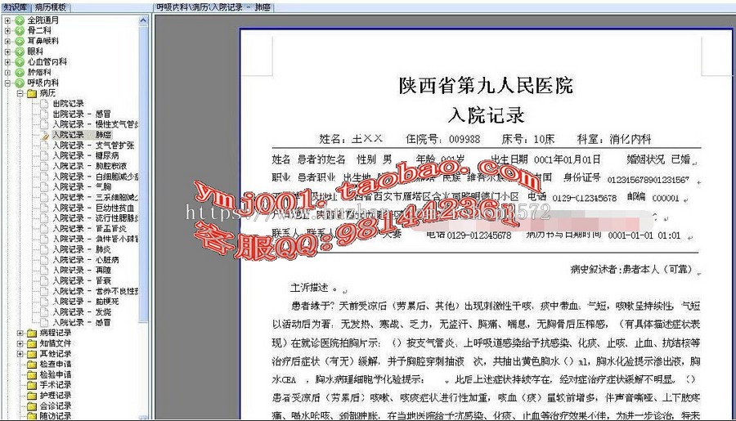Expand the 其他记录 folder node
This screenshot has width=736, height=421.
coord(20,354)
